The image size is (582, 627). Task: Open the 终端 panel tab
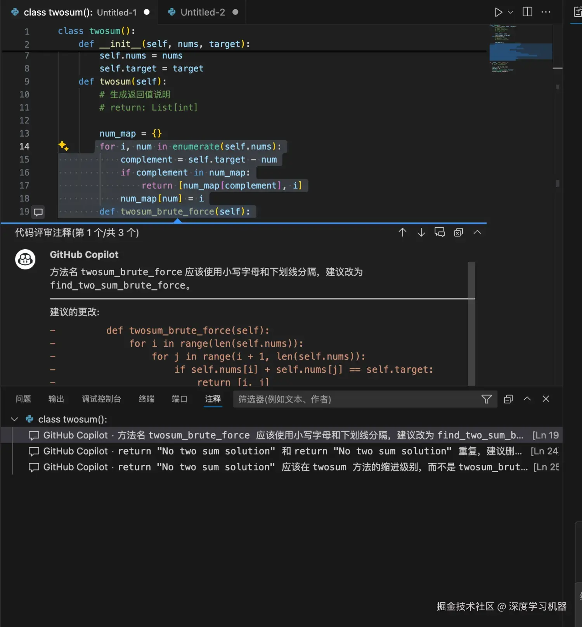(x=146, y=399)
